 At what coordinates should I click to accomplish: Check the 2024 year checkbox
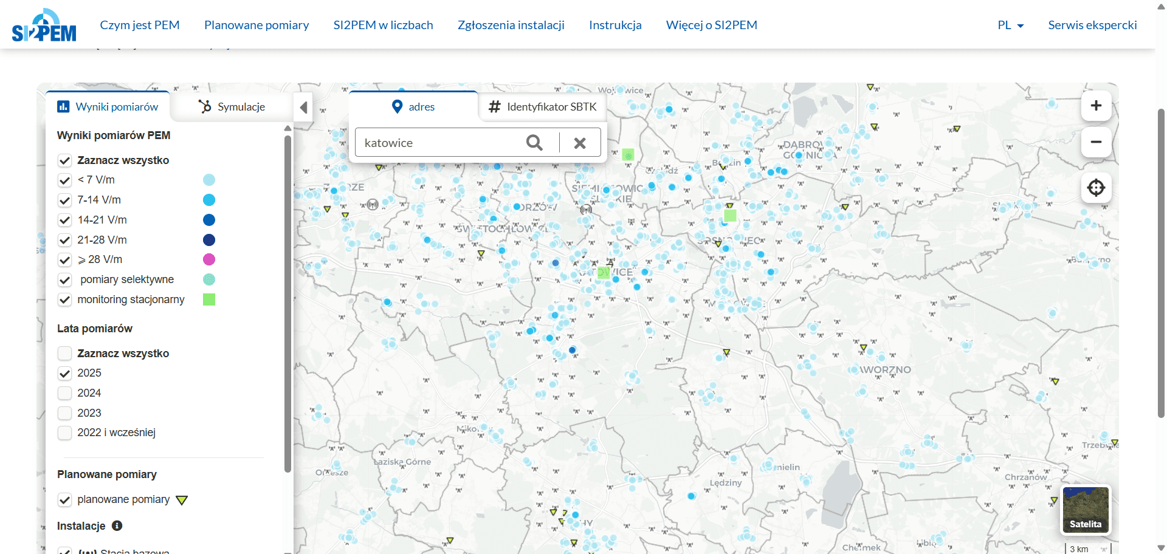65,394
